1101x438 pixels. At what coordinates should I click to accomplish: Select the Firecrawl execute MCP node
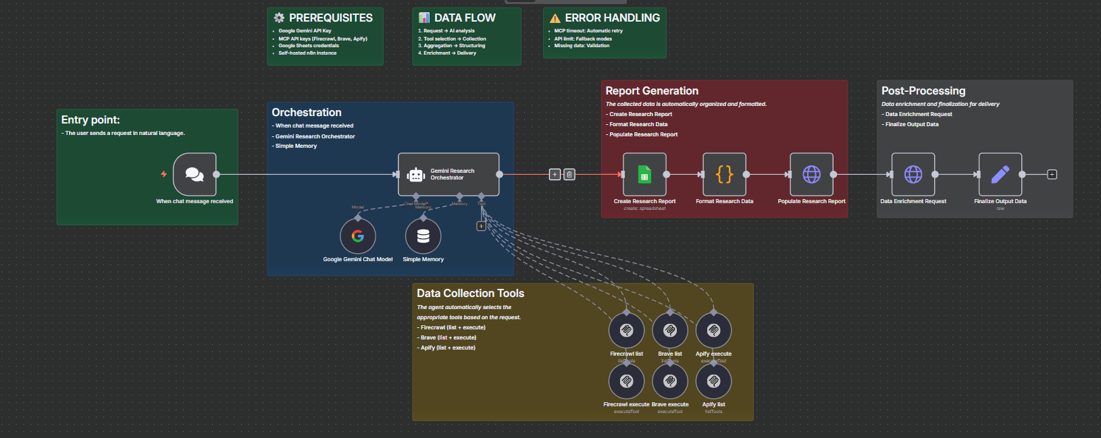click(627, 381)
